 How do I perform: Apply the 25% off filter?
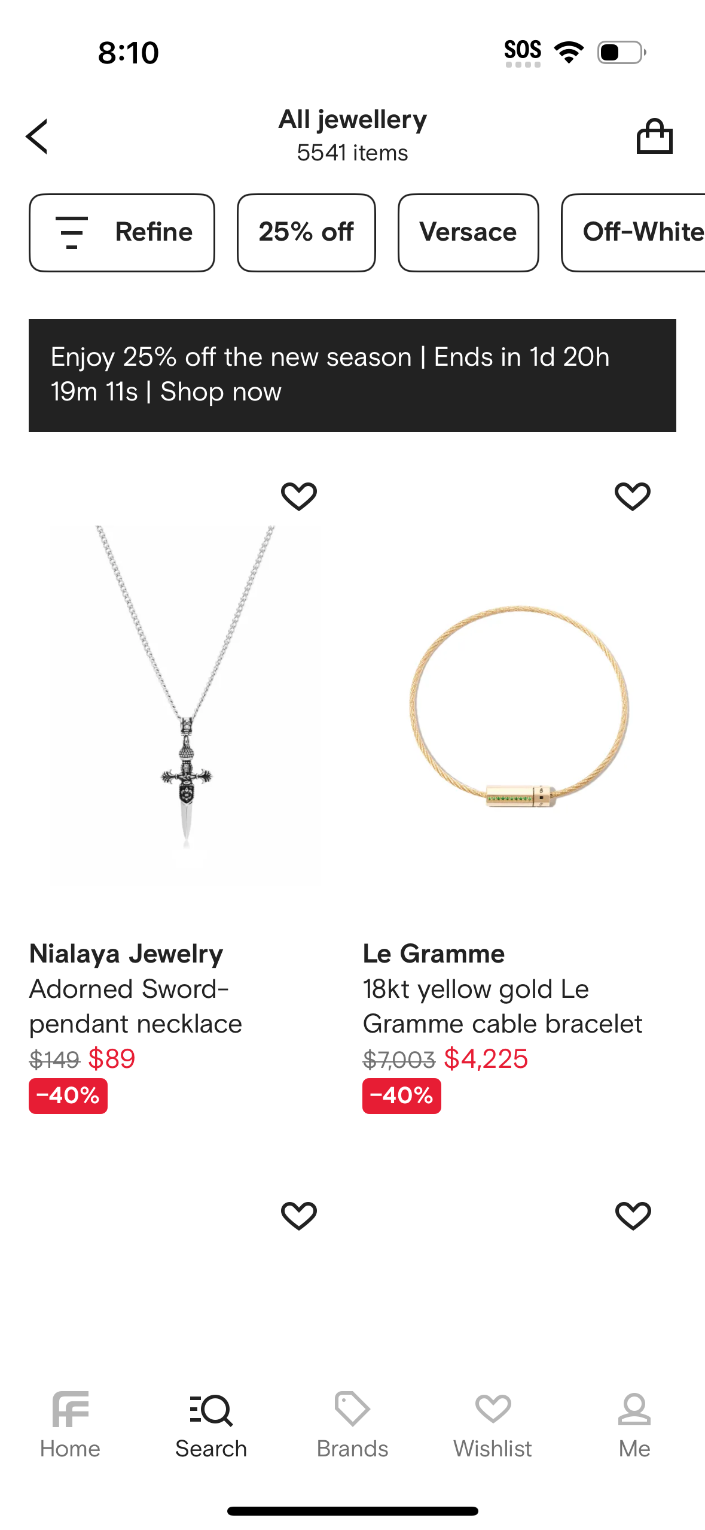pyautogui.click(x=306, y=232)
